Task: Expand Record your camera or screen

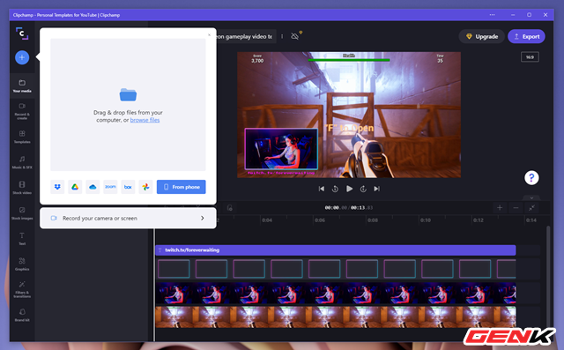Action: point(128,219)
